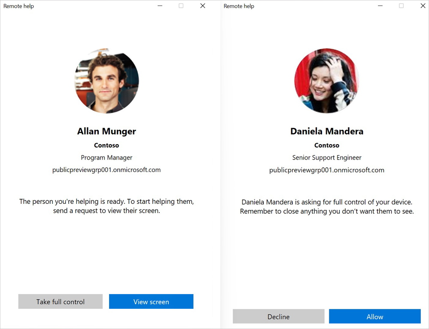The width and height of the screenshot is (429, 329).
Task: Click the right window's Remote help title
Action: tap(239, 6)
